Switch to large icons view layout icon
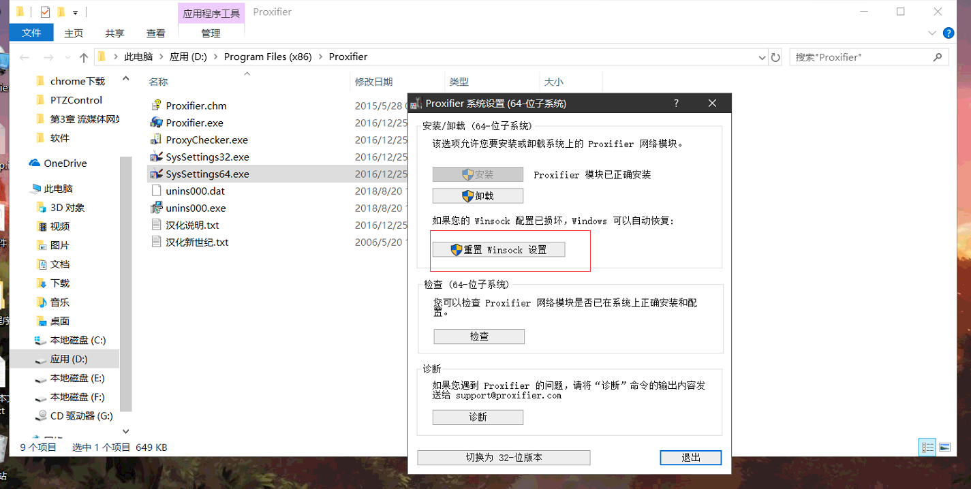 [x=944, y=447]
